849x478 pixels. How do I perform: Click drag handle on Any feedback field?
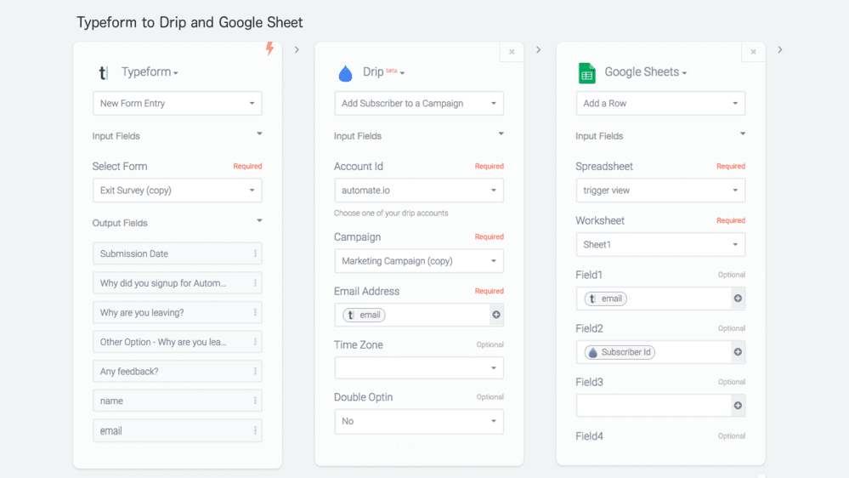pos(255,371)
